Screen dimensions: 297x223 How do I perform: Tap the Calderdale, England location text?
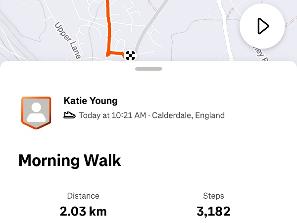coord(188,115)
